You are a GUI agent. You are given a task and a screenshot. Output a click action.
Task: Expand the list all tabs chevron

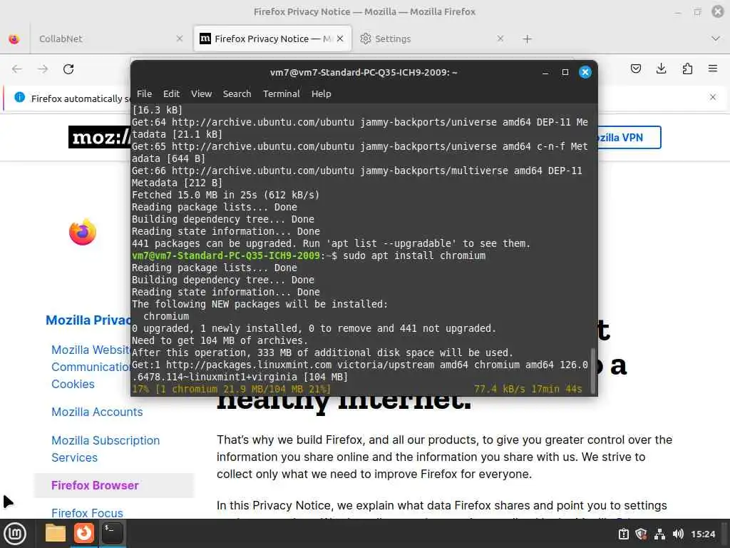(x=716, y=39)
